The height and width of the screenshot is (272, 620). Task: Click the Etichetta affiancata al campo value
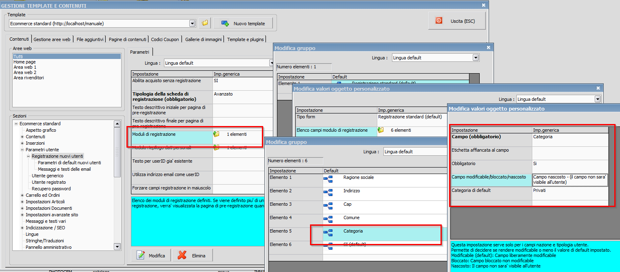click(x=570, y=153)
